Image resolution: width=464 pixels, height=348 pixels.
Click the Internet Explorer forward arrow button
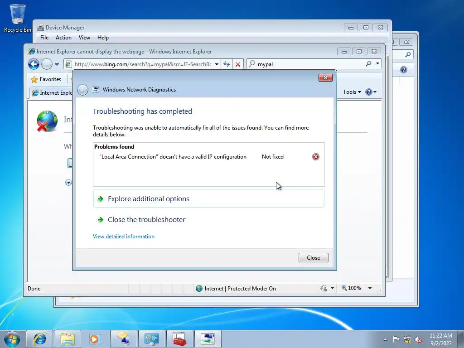pos(47,64)
